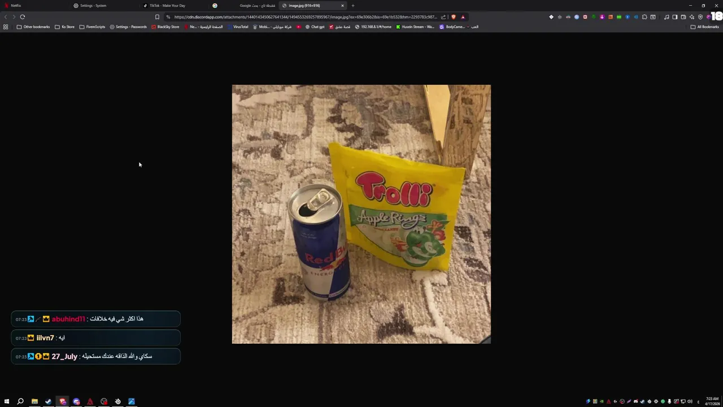Go back to previous page

(6, 17)
